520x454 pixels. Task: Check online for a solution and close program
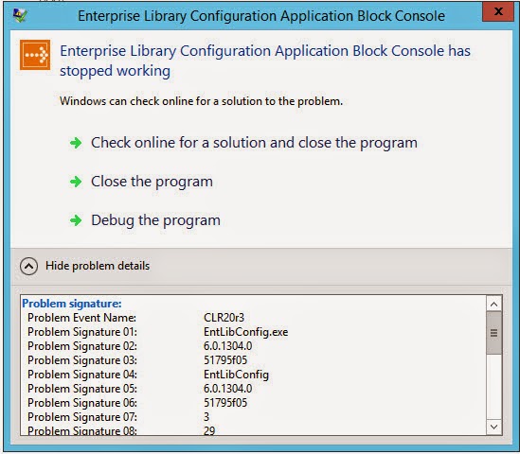tap(254, 143)
